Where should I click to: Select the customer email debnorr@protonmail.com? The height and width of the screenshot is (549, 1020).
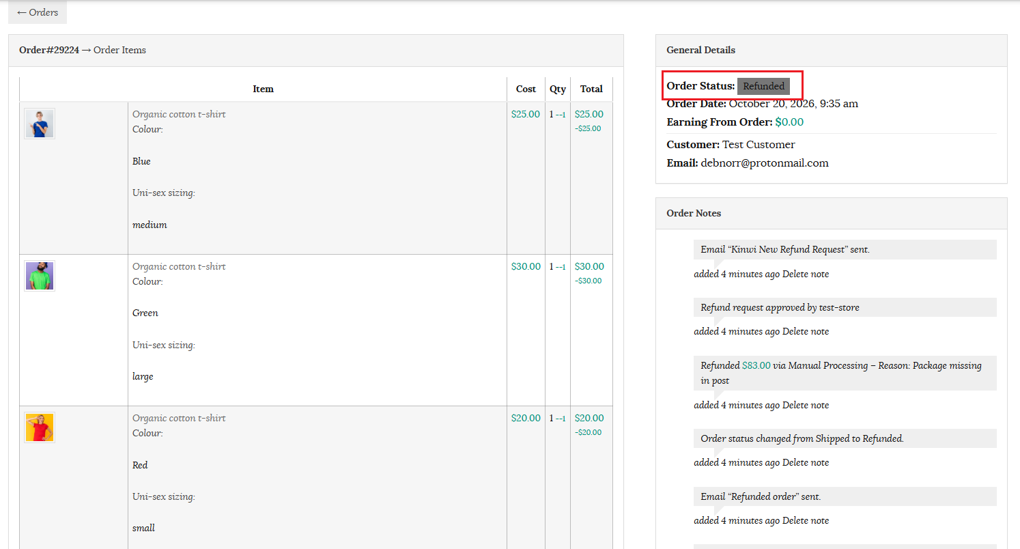click(765, 163)
